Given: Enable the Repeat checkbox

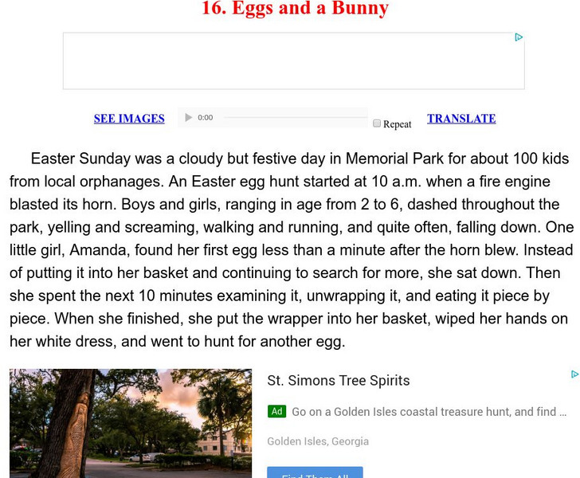Looking at the screenshot, I should (x=377, y=123).
